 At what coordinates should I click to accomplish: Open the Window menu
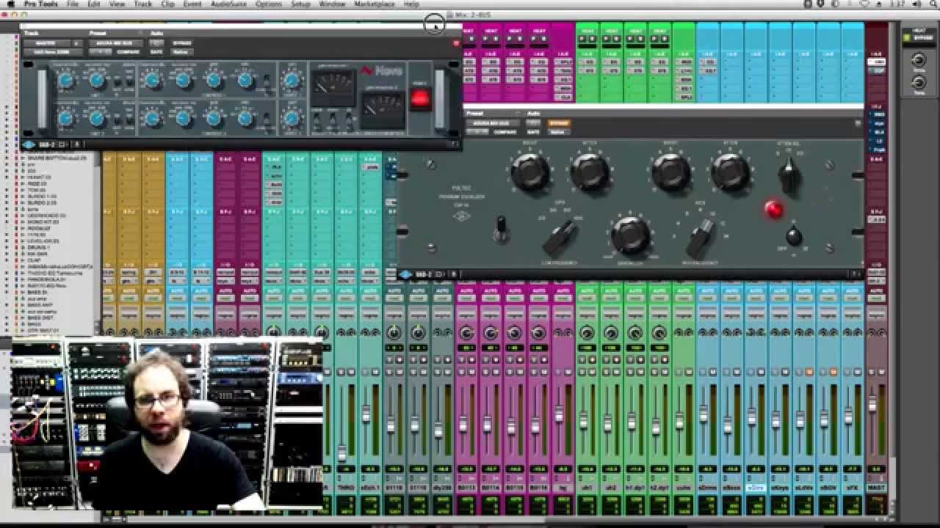332,4
